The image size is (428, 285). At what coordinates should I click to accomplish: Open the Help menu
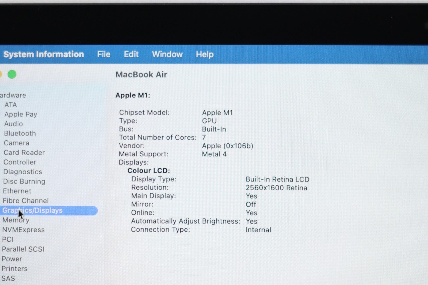(x=205, y=55)
